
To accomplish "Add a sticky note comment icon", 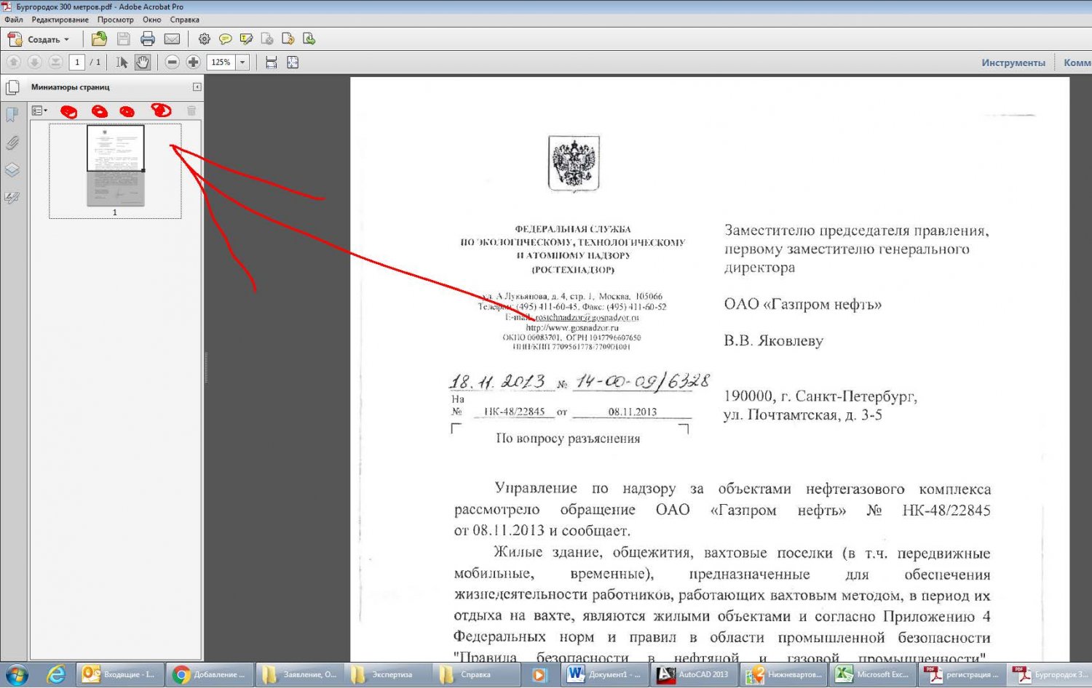I will point(226,39).
